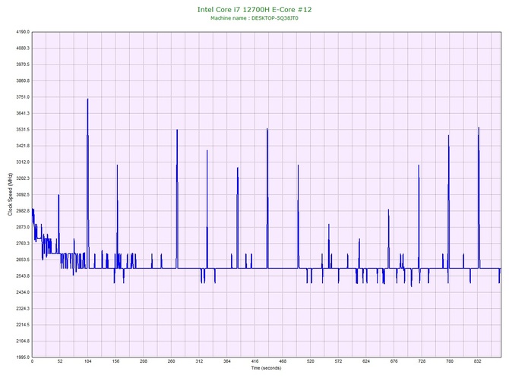509x381 pixels.
Task: Click the 3202.3 y-axis value
Action: pyautogui.click(x=23, y=178)
